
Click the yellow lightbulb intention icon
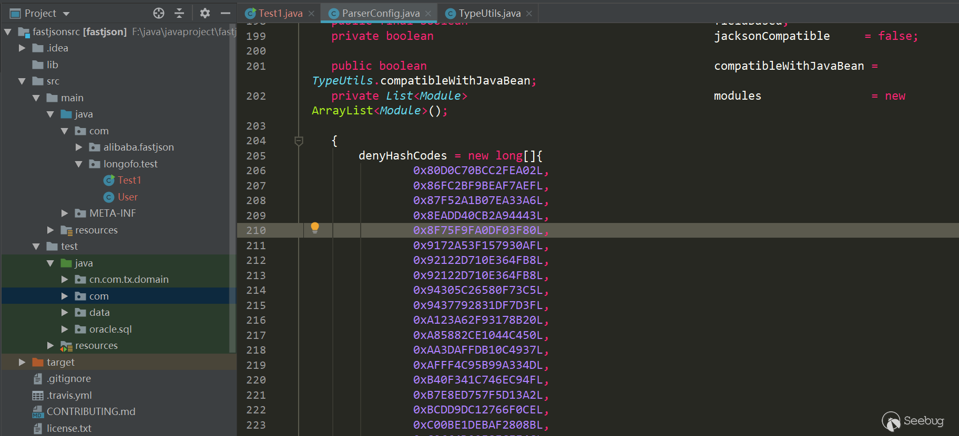[x=315, y=228]
